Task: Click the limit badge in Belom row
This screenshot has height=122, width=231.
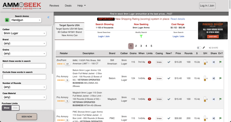Action: tap(149, 79)
